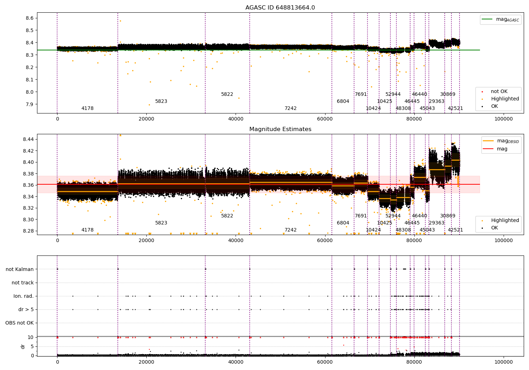Image resolution: width=529 pixels, height=370 pixels.
Task: Click obsid label 6804 in AGASC plot
Action: (343, 101)
